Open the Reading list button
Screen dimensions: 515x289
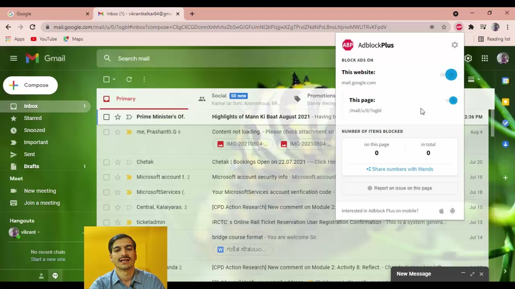click(494, 39)
